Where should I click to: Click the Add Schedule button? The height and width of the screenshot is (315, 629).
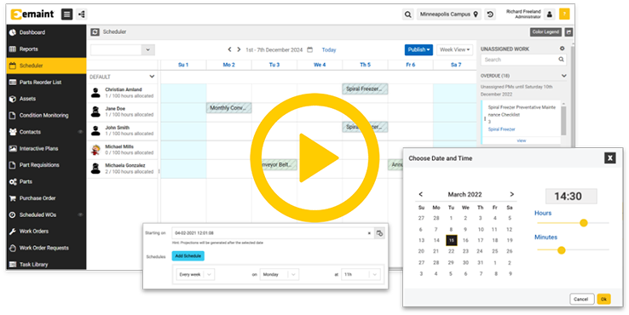[188, 256]
